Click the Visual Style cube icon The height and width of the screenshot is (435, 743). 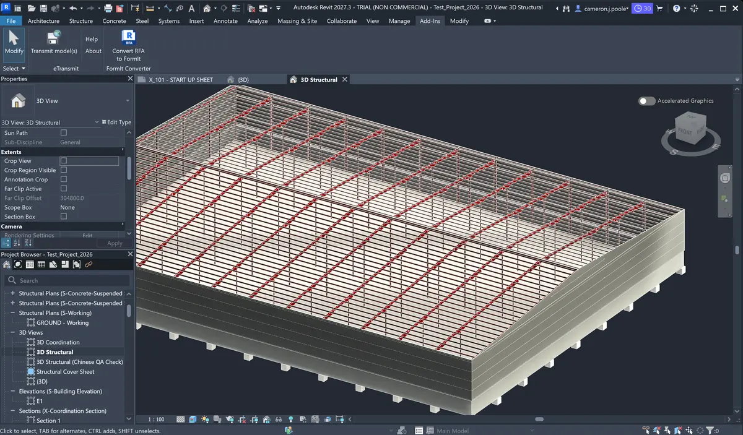(x=193, y=420)
